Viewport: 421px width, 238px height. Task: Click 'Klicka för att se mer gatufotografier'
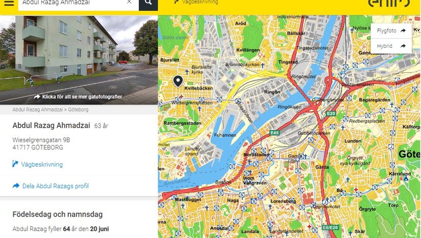82,97
